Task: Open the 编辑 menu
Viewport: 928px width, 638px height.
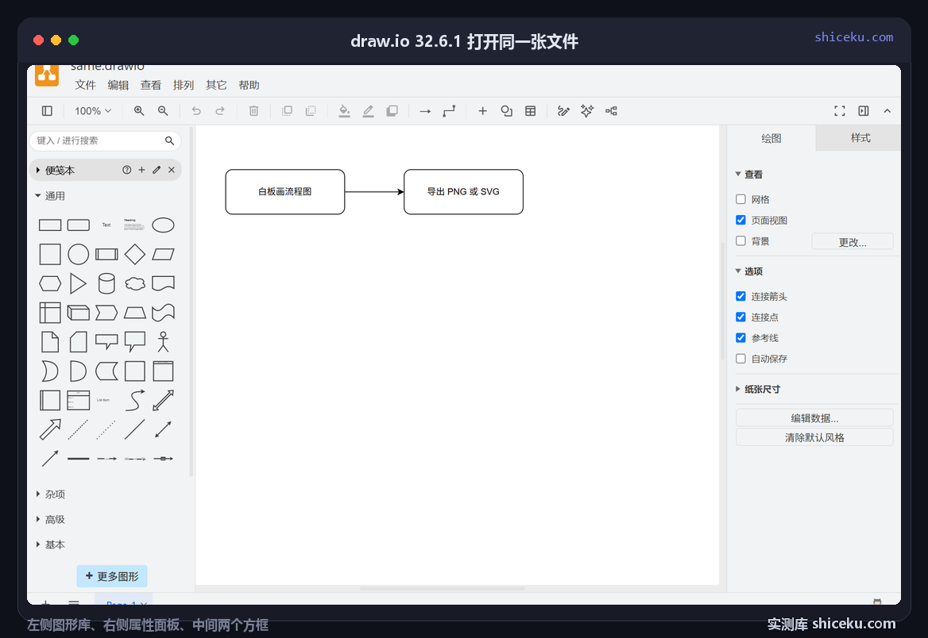Action: coord(118,85)
